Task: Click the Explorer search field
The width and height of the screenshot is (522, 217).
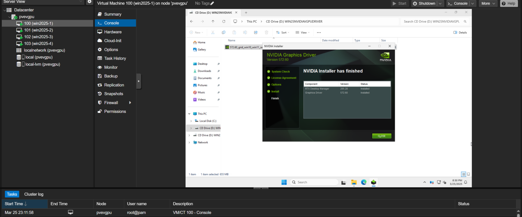Action: [435, 21]
